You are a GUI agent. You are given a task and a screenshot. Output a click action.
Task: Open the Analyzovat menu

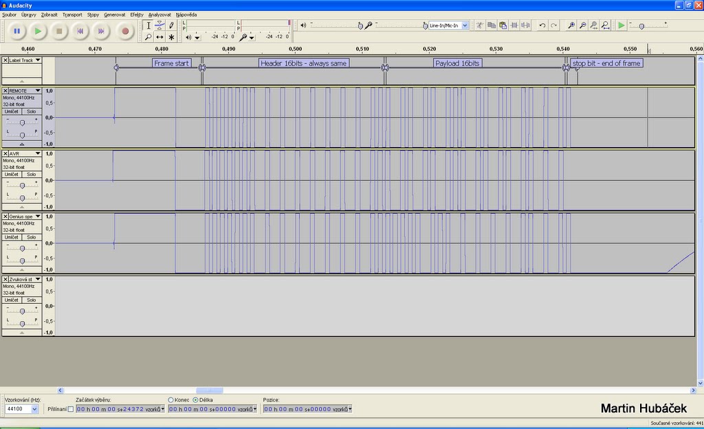coord(159,15)
